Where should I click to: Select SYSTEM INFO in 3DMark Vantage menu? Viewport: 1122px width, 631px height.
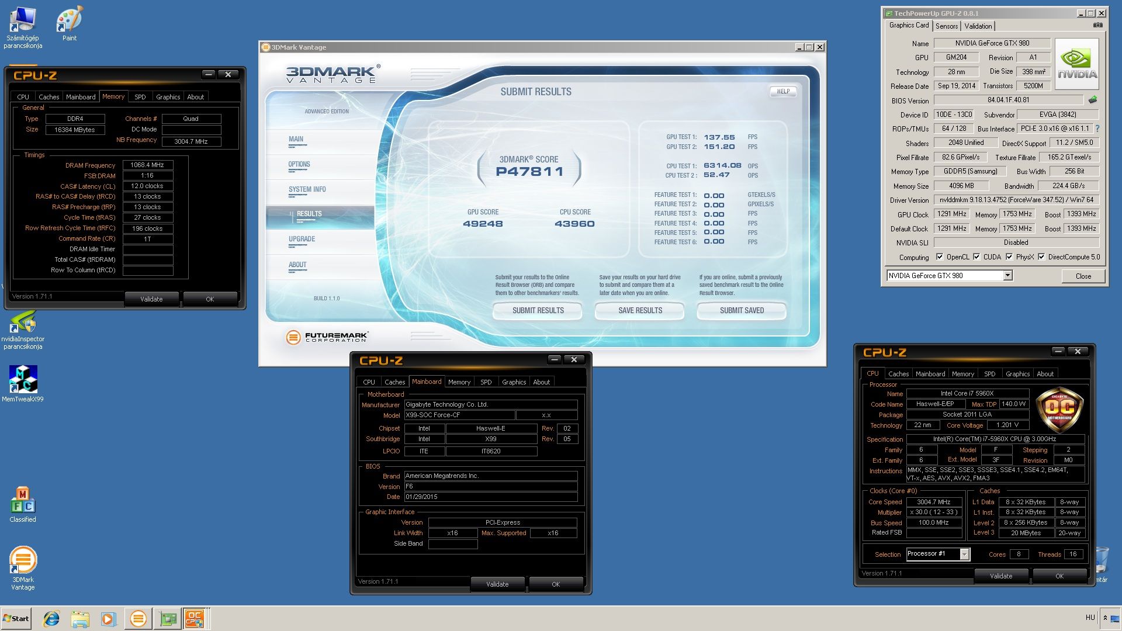click(307, 189)
